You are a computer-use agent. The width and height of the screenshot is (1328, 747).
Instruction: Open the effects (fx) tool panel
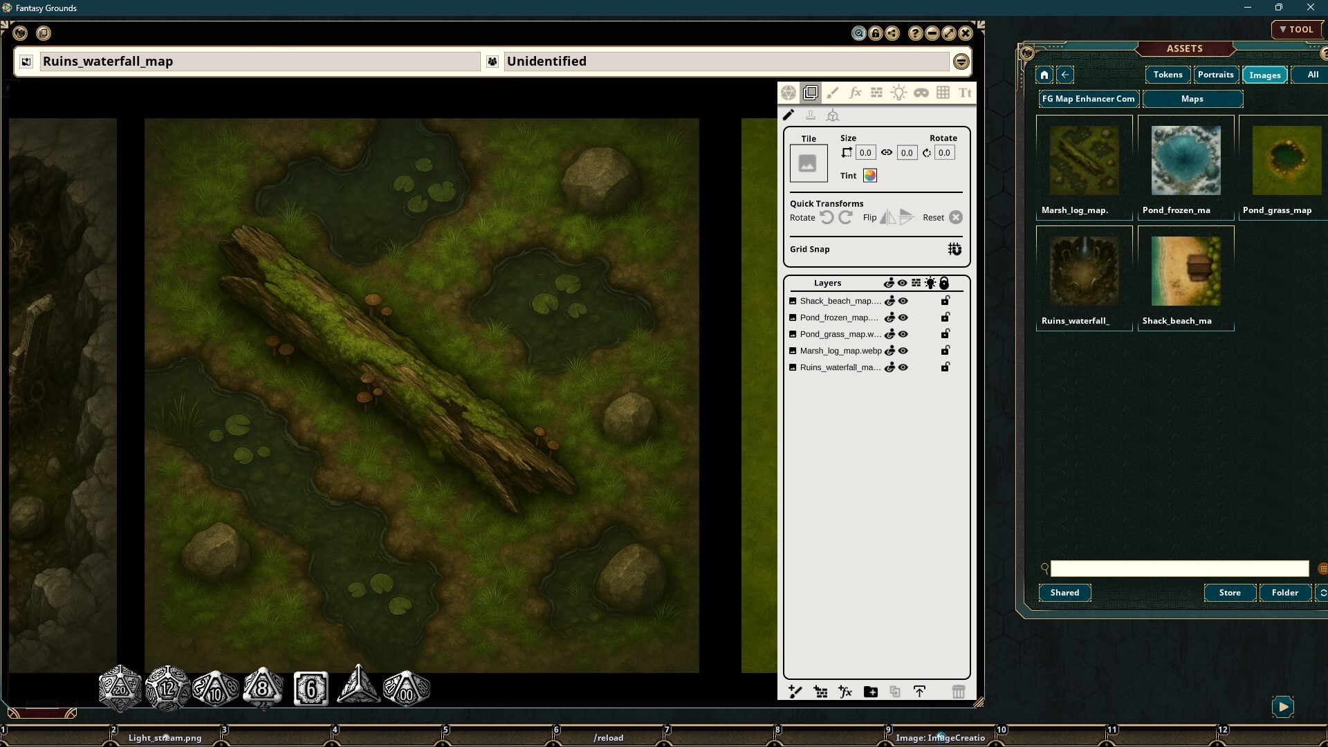855,92
